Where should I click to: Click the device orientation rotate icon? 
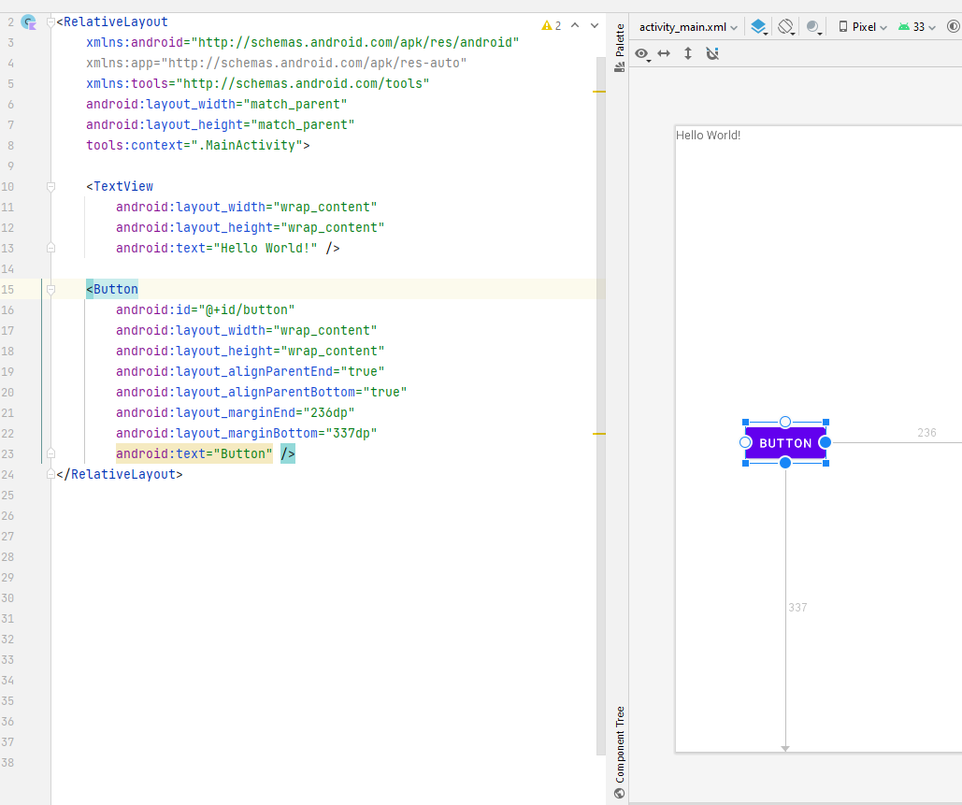786,27
